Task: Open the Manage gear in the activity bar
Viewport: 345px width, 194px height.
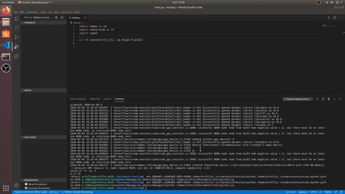Action: point(16,185)
